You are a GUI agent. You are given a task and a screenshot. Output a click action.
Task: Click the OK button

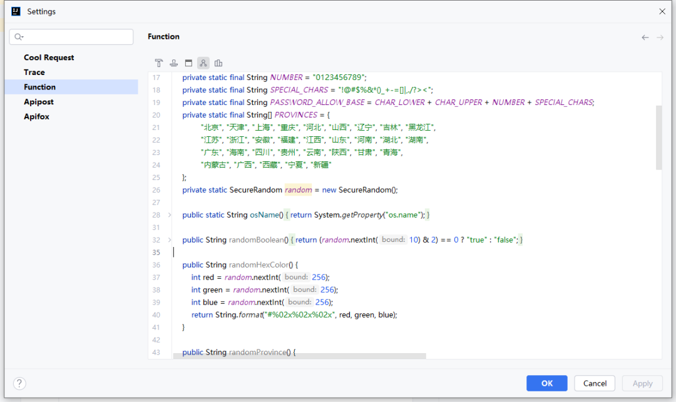pyautogui.click(x=546, y=383)
